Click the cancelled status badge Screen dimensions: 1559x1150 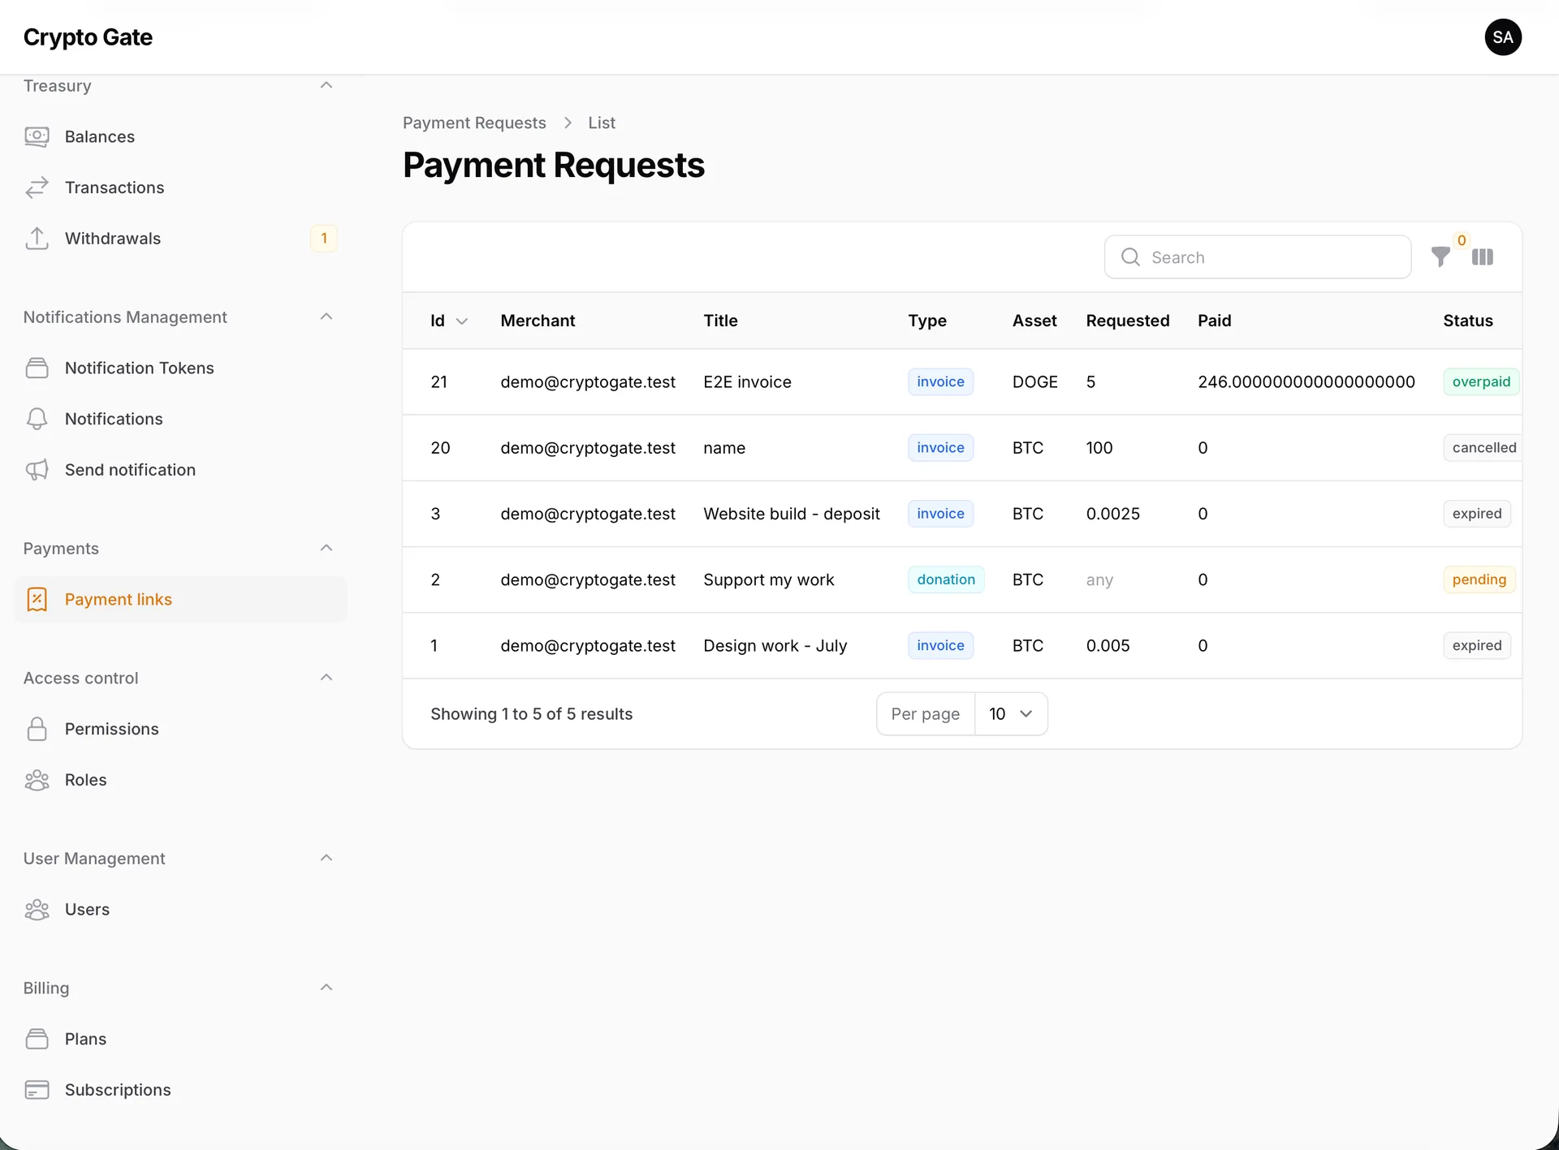pyautogui.click(x=1483, y=448)
